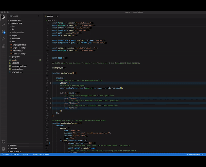The width and height of the screenshot is (206, 167).
Task: Unfold the collapsed code at line 25
Action: [50, 83]
